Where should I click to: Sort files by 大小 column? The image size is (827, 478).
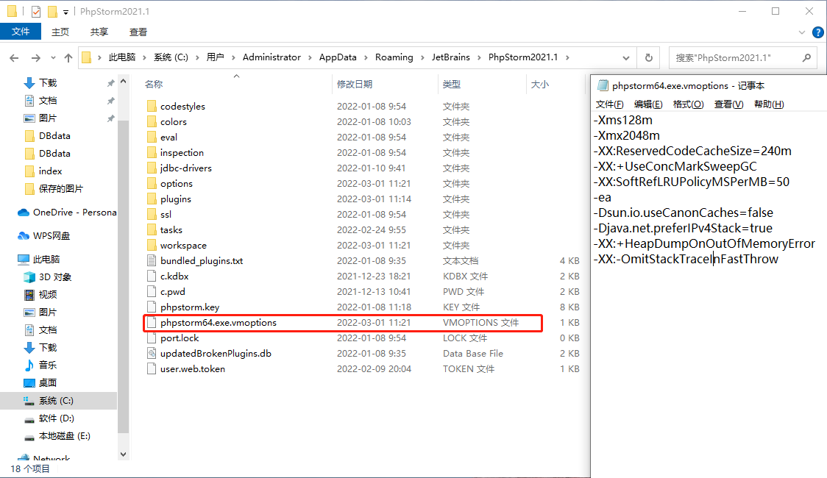click(539, 85)
